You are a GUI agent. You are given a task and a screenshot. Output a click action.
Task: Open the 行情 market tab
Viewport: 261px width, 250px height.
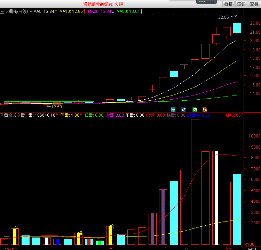tap(228, 4)
